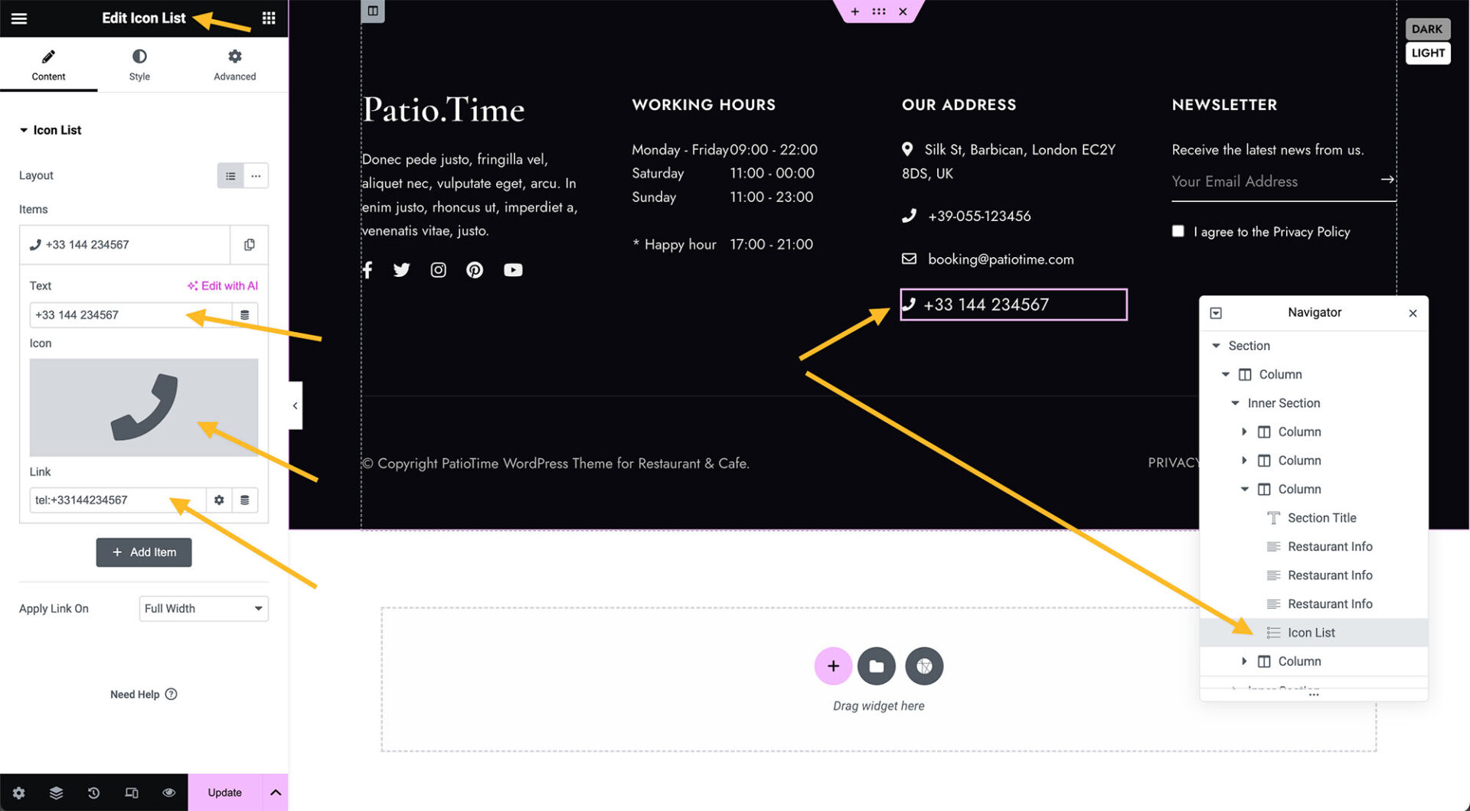
Task: Toggle responsive mode preview icon
Action: pos(131,793)
